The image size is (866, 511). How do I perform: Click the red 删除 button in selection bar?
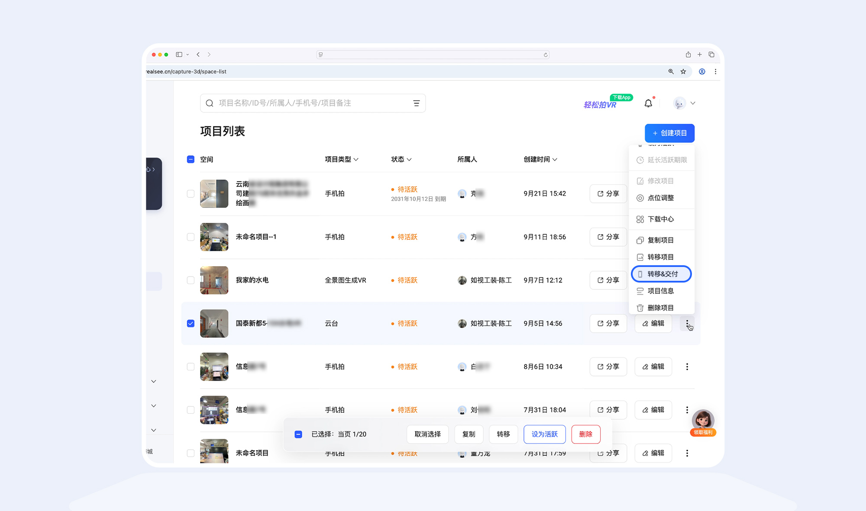586,434
